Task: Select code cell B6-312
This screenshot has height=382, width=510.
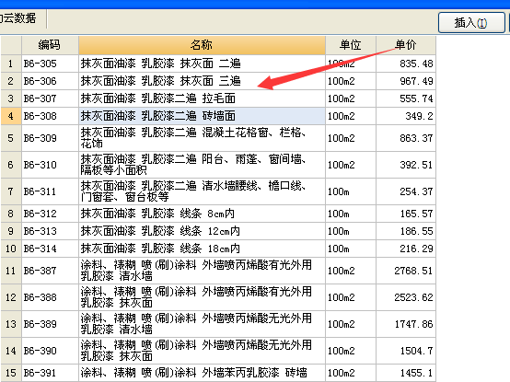Action: [x=50, y=214]
